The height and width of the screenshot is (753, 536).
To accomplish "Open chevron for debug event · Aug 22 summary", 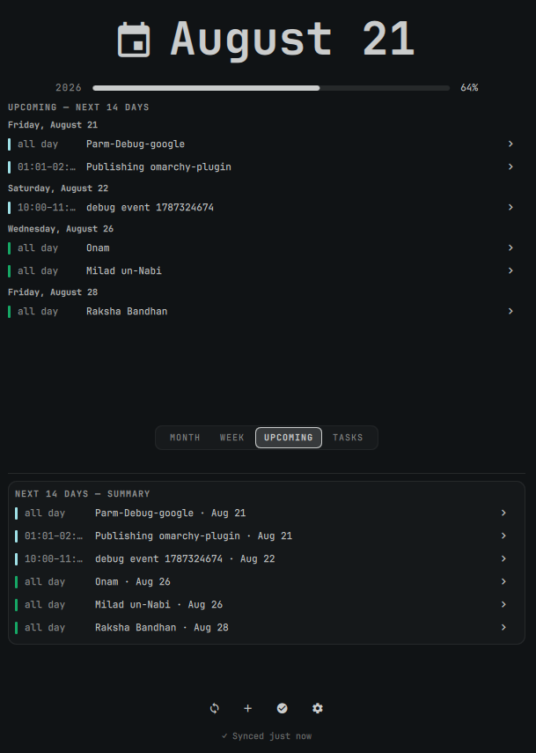I will click(x=503, y=558).
